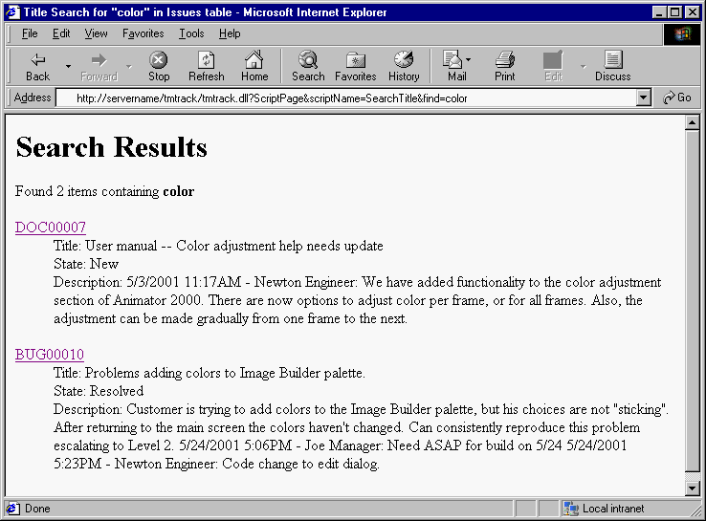Open the Search pane icon
Screen dimensions: 706x521
tap(308, 60)
